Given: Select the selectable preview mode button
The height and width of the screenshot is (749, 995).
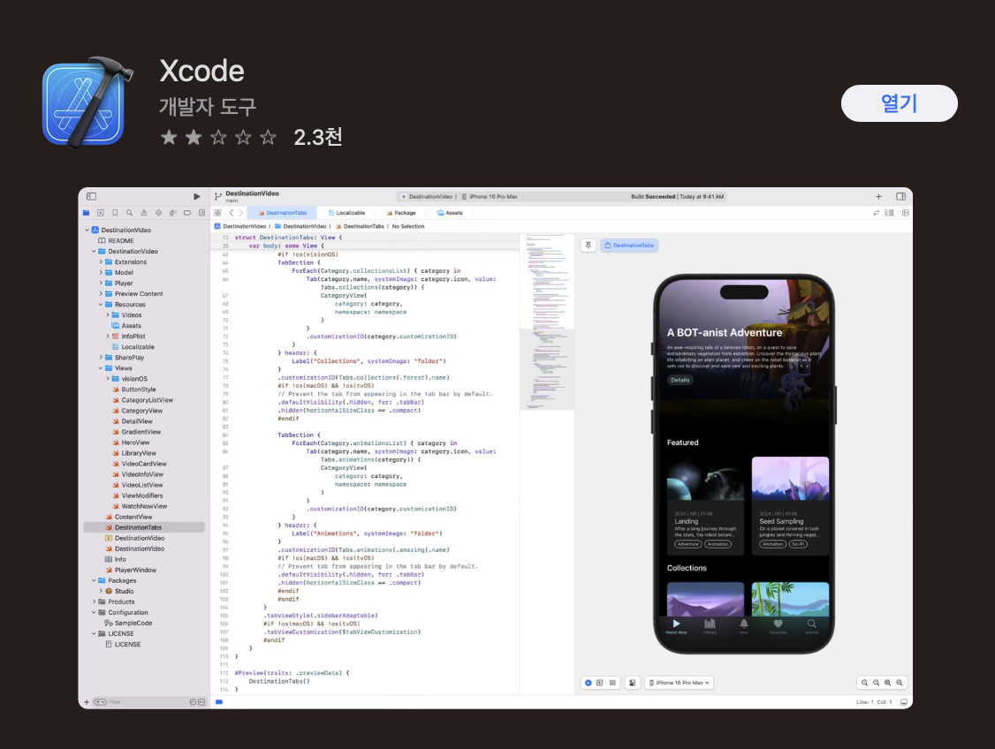Looking at the screenshot, I should click(600, 683).
